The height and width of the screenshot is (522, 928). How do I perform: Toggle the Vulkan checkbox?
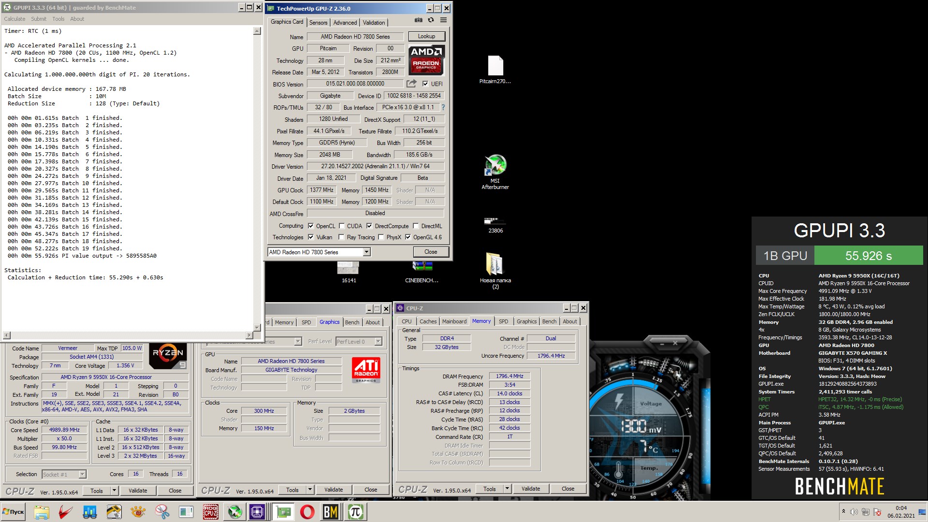[311, 237]
